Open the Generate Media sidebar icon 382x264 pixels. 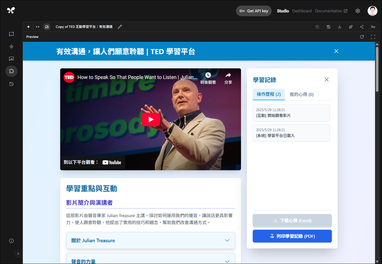(12, 59)
